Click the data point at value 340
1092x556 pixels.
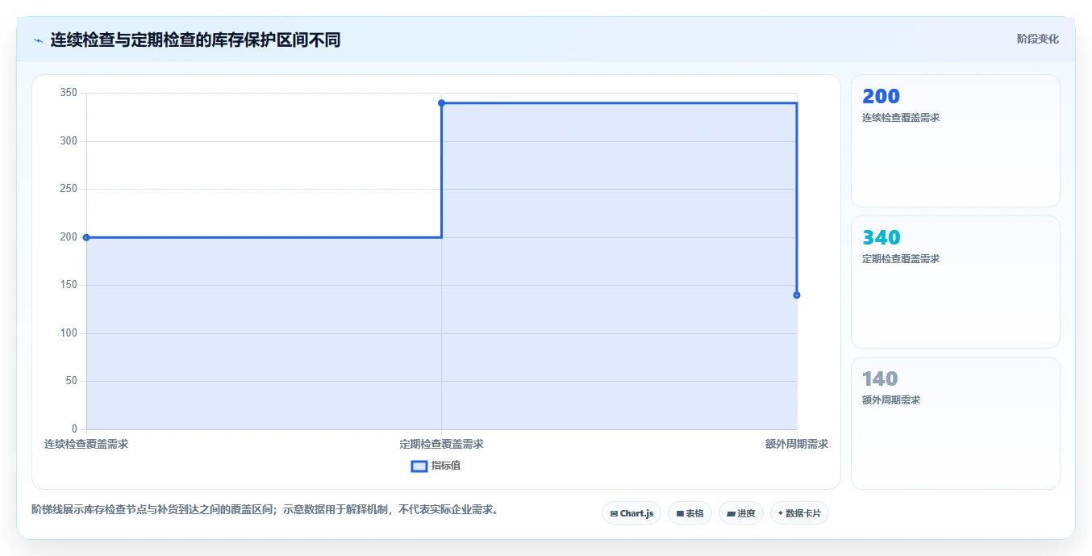pos(441,103)
